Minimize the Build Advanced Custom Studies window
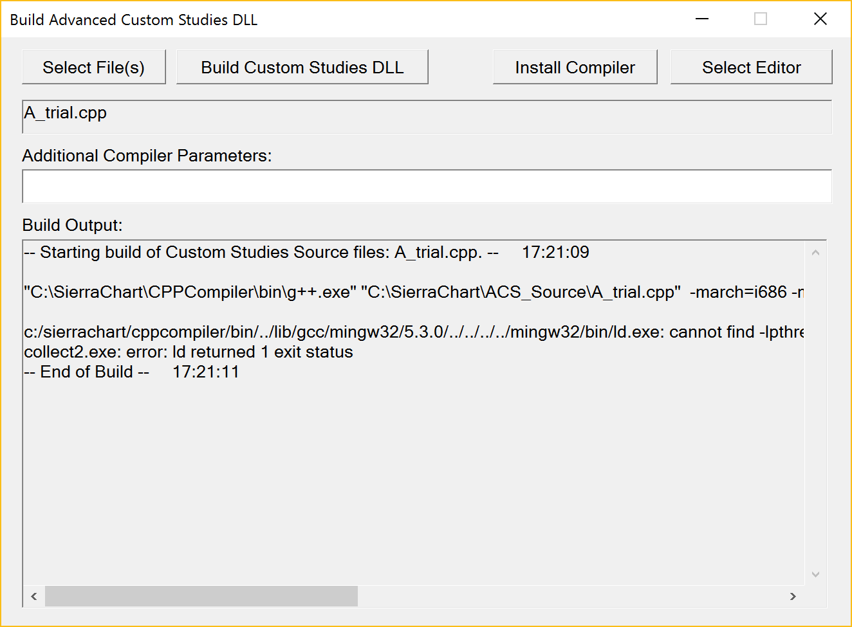852x627 pixels. point(702,19)
